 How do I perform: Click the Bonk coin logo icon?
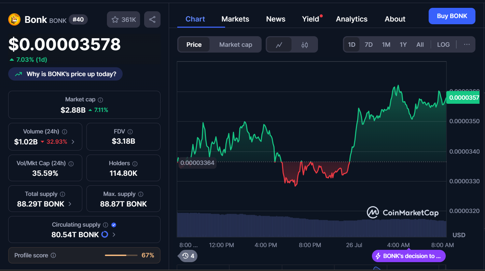[x=14, y=19]
